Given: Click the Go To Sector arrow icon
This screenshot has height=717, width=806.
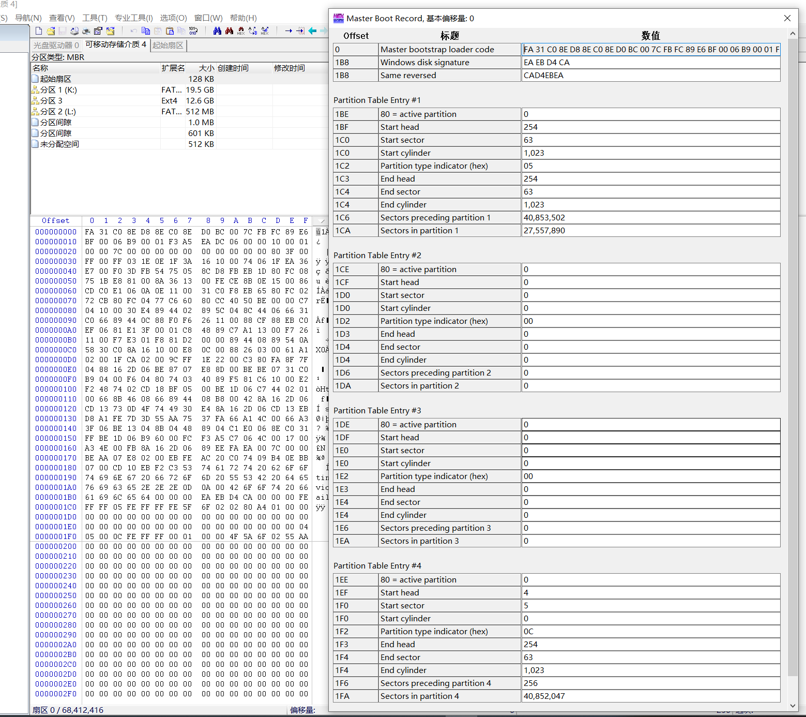Looking at the screenshot, I should coord(300,31).
